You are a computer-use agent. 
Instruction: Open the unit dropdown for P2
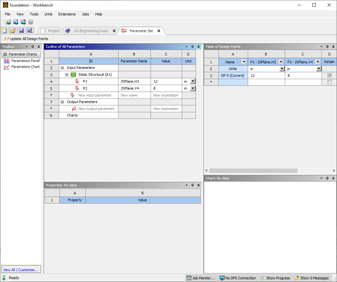pyautogui.click(x=193, y=88)
